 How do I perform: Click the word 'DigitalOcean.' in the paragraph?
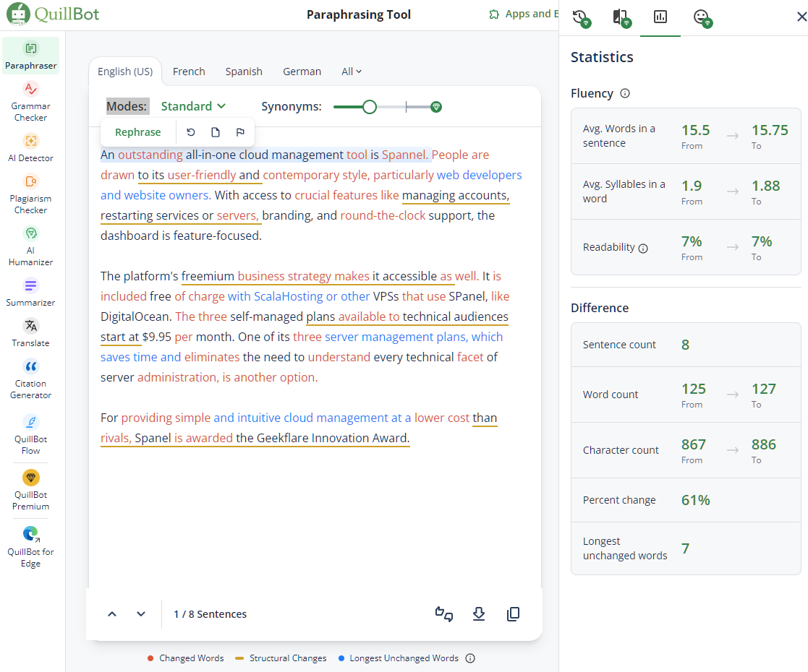coord(136,316)
